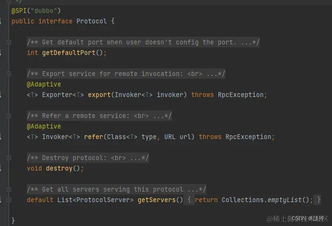Click the export method name

(99, 95)
